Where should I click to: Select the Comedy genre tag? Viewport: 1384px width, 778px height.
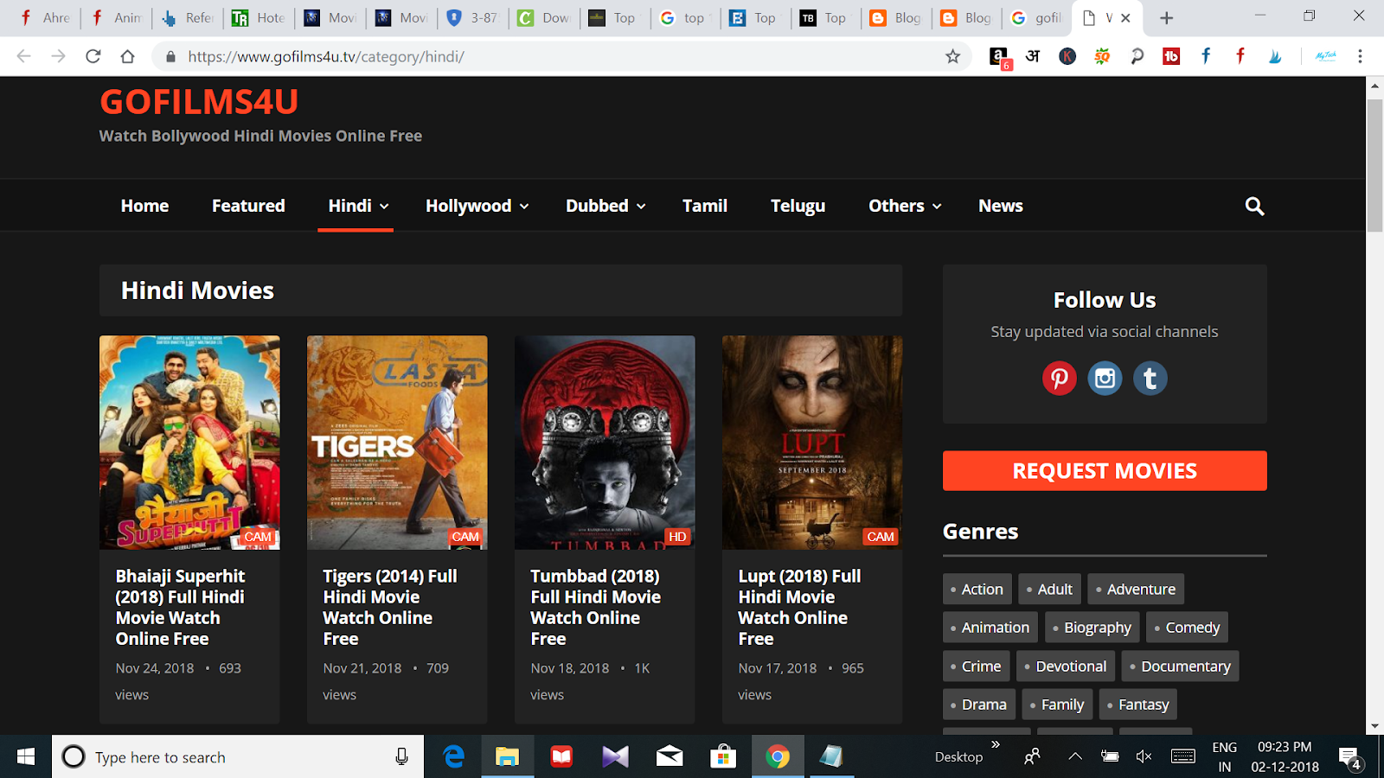pyautogui.click(x=1187, y=627)
